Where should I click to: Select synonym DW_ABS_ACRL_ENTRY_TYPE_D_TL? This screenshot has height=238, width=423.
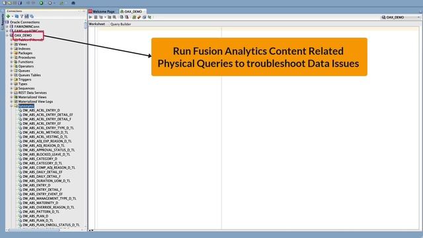pyautogui.click(x=48, y=128)
